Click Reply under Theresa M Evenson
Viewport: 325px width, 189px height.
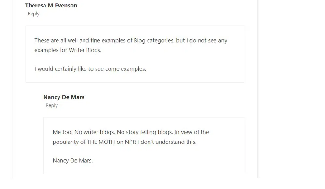(33, 14)
